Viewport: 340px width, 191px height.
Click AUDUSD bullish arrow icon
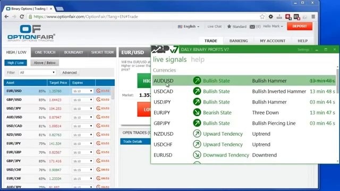(197, 81)
